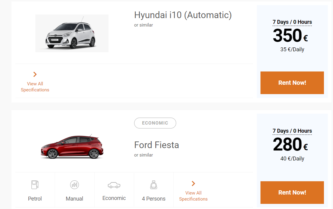333x209 pixels.
Task: Click the 40 €/Daily rate
Action: point(292,159)
